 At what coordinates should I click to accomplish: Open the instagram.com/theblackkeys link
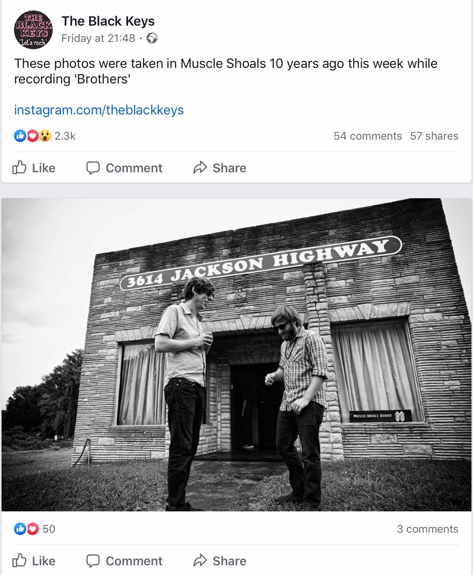(99, 110)
